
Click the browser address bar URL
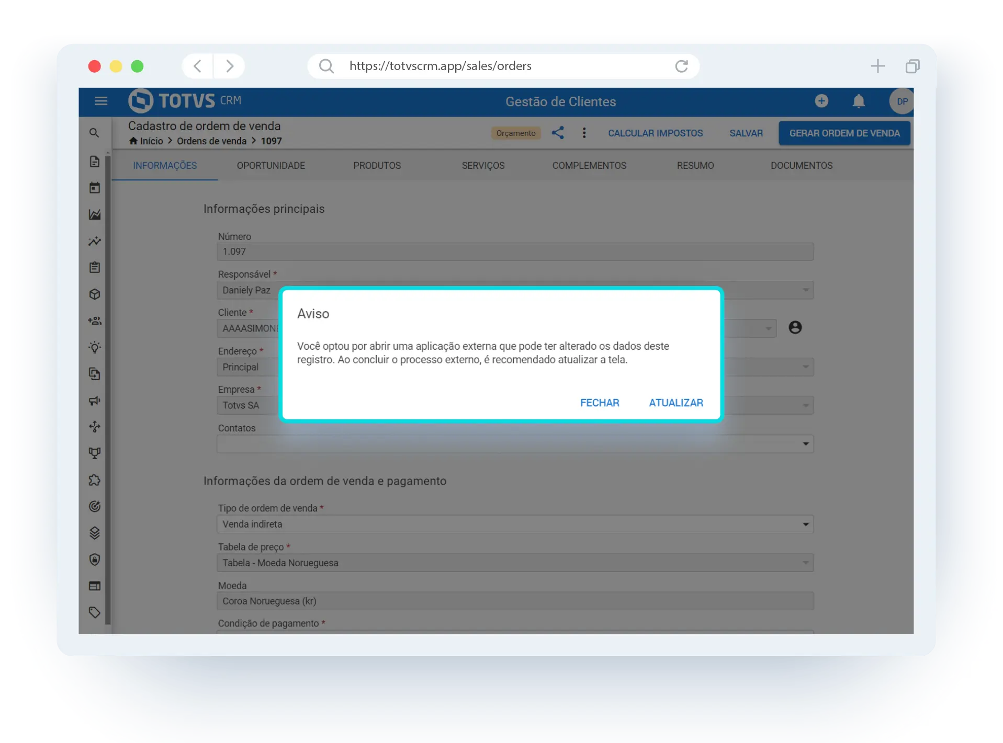(440, 66)
